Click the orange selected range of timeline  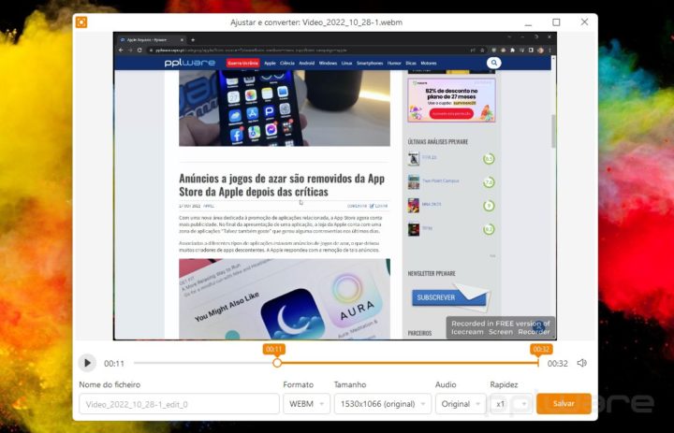(408, 363)
